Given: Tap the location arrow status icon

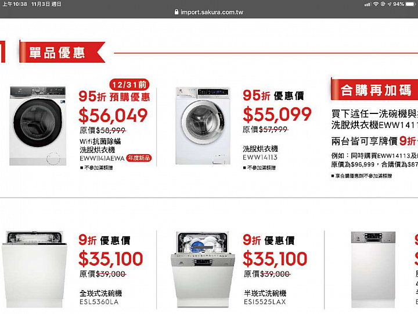Looking at the screenshot, I should point(390,4).
